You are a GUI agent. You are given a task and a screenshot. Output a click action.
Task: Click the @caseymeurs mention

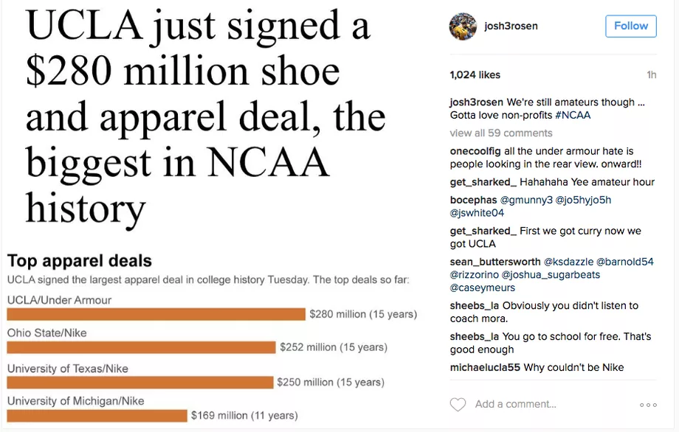click(483, 288)
